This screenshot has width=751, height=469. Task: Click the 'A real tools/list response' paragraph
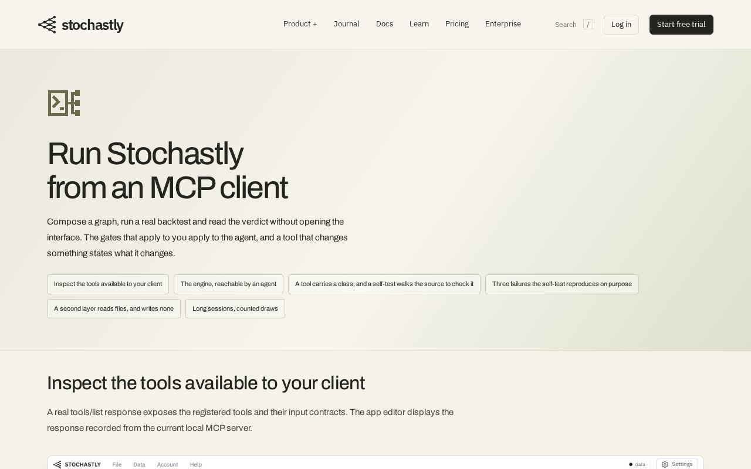point(250,420)
